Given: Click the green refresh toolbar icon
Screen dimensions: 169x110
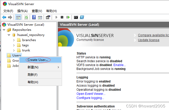Looking at the screenshot, I should [x=26, y=17].
